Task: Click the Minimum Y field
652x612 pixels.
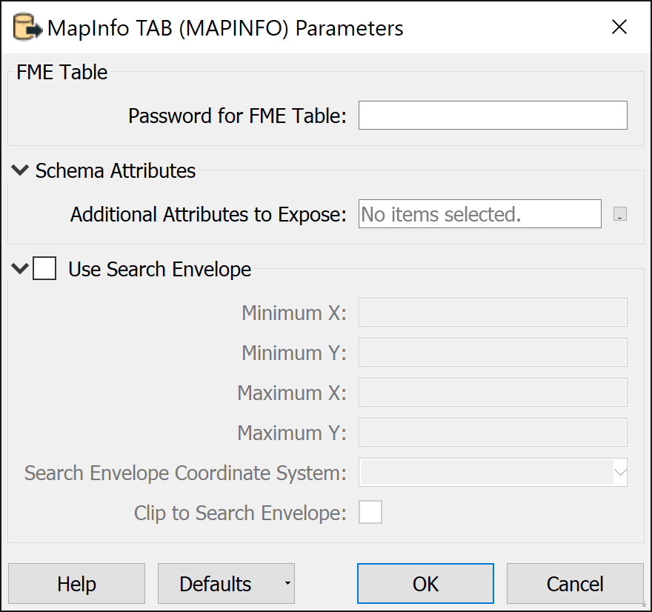Action: (x=493, y=352)
